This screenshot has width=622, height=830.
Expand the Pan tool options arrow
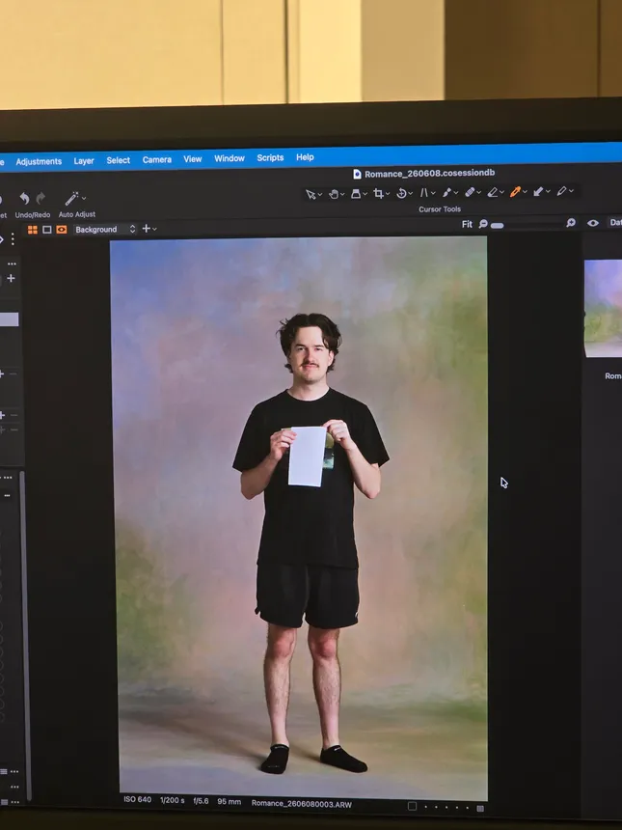342,194
